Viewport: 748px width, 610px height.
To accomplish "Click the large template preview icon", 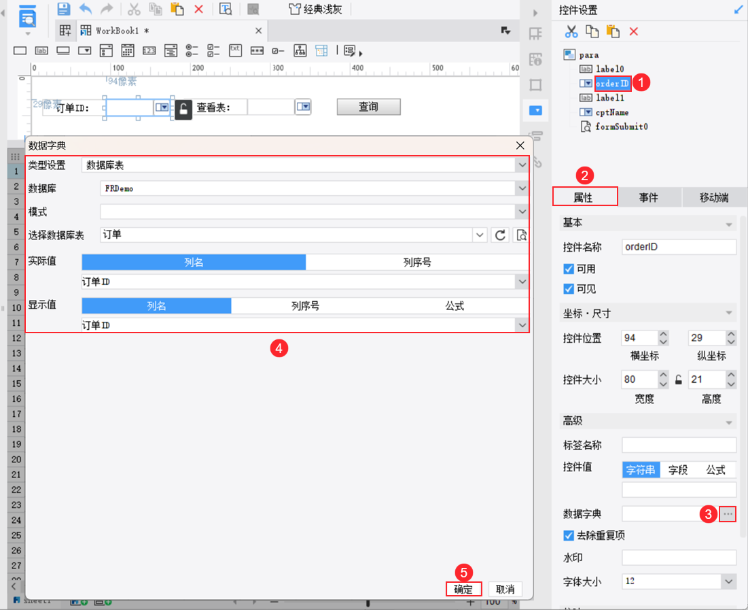I will (x=27, y=16).
